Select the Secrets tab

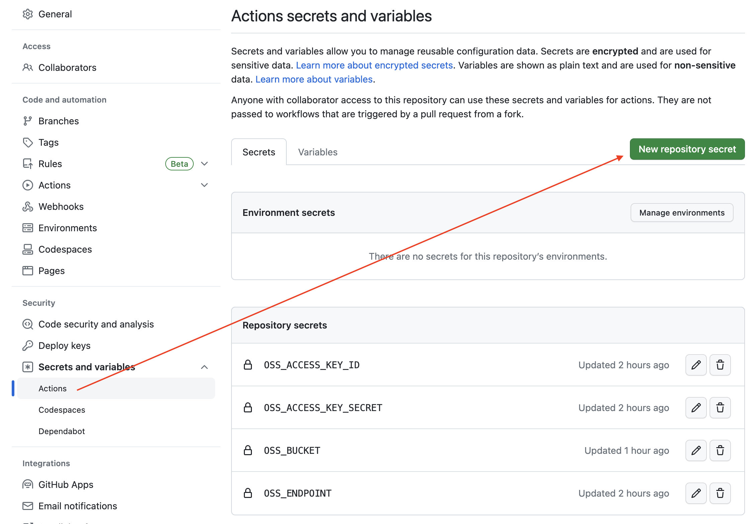tap(259, 152)
